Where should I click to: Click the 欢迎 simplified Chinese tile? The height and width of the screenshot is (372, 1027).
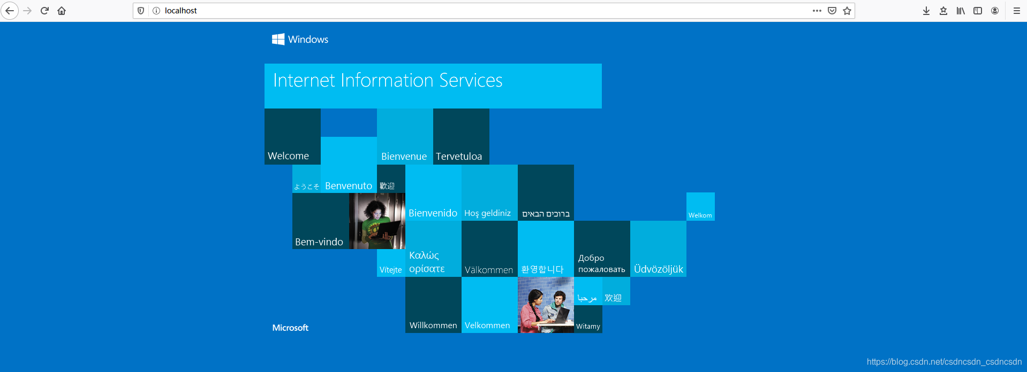[x=616, y=291]
